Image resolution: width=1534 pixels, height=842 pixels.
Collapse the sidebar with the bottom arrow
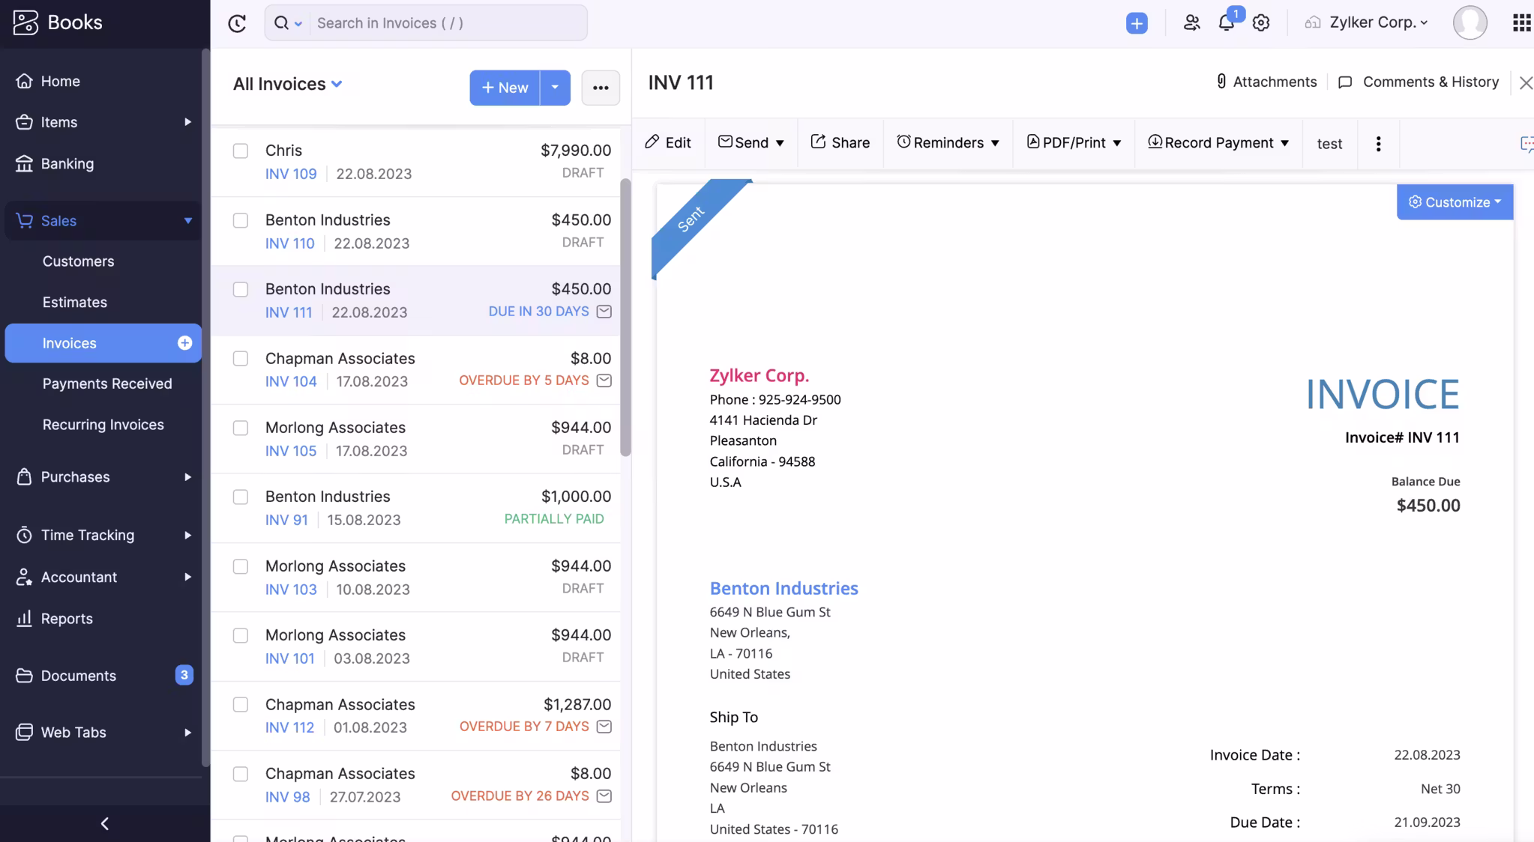105,823
